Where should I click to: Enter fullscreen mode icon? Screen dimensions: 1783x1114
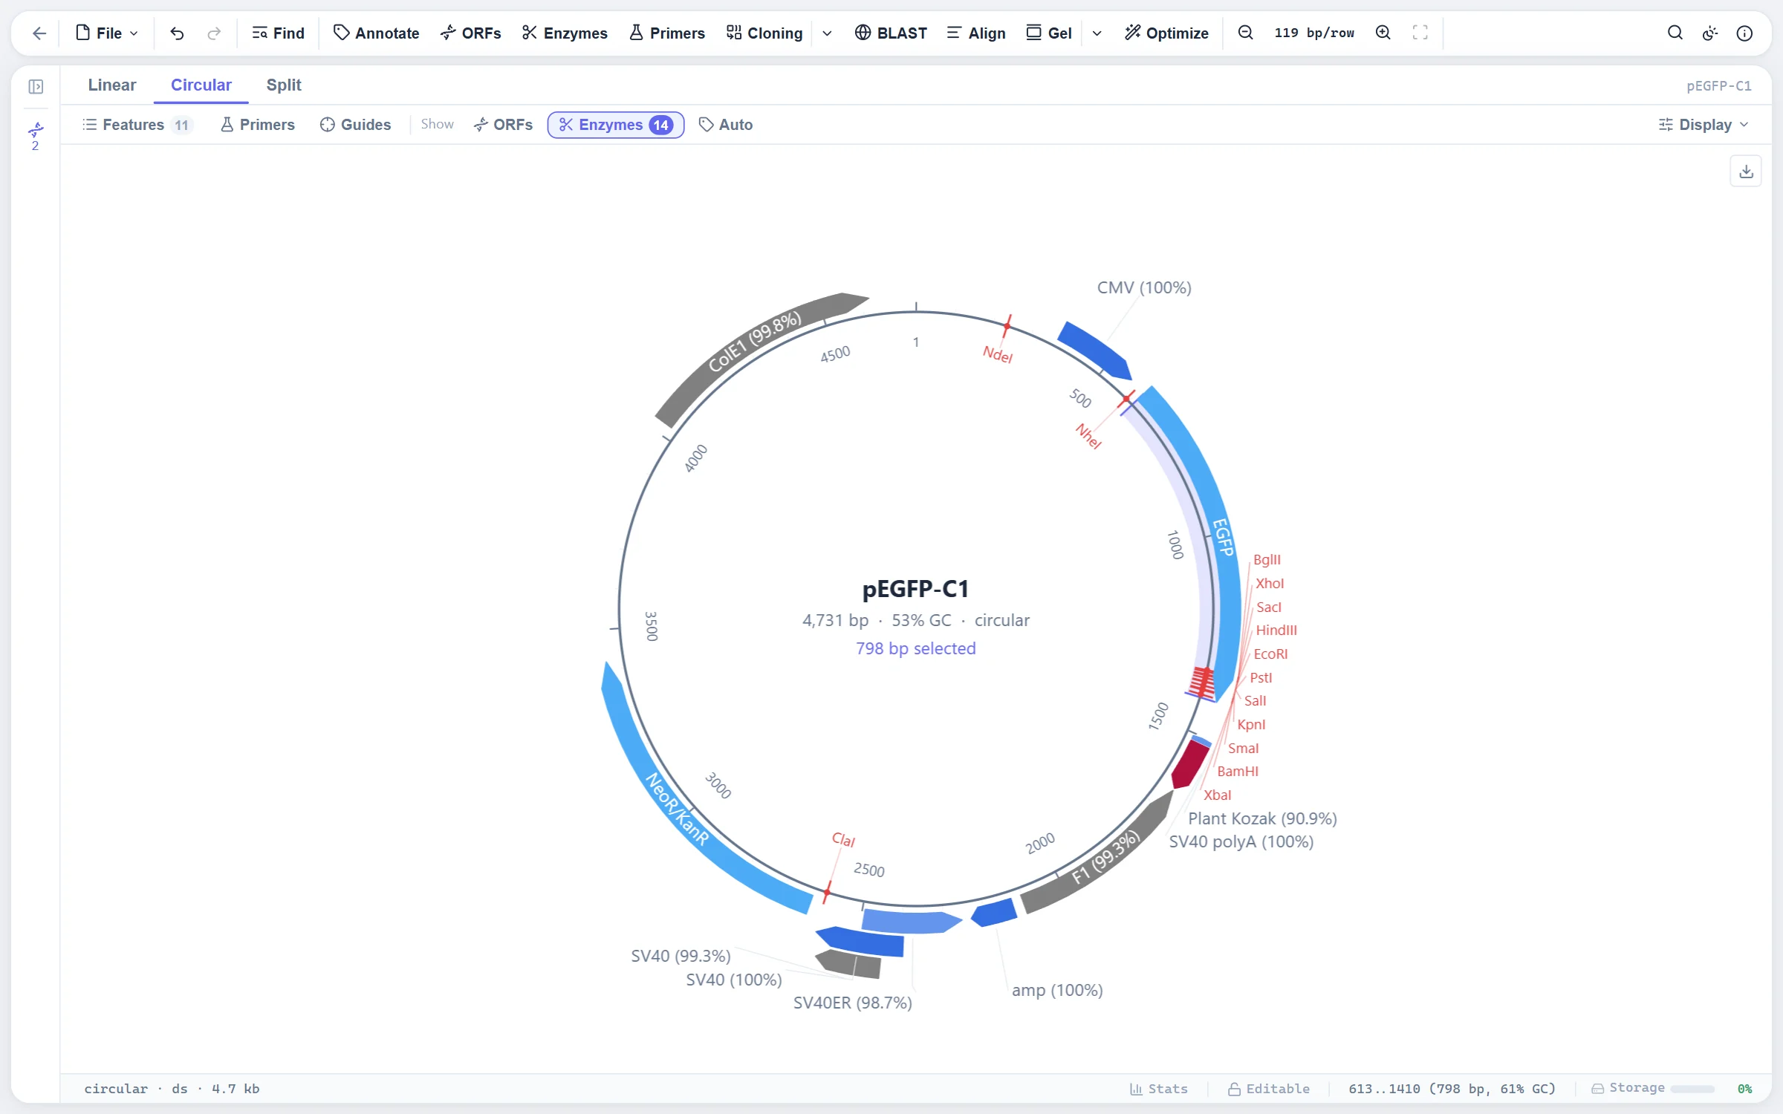coord(1420,33)
